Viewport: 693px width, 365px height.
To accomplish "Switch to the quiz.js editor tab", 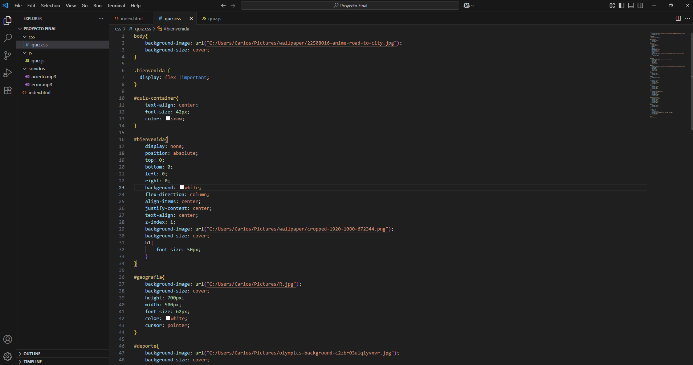I will coord(214,18).
